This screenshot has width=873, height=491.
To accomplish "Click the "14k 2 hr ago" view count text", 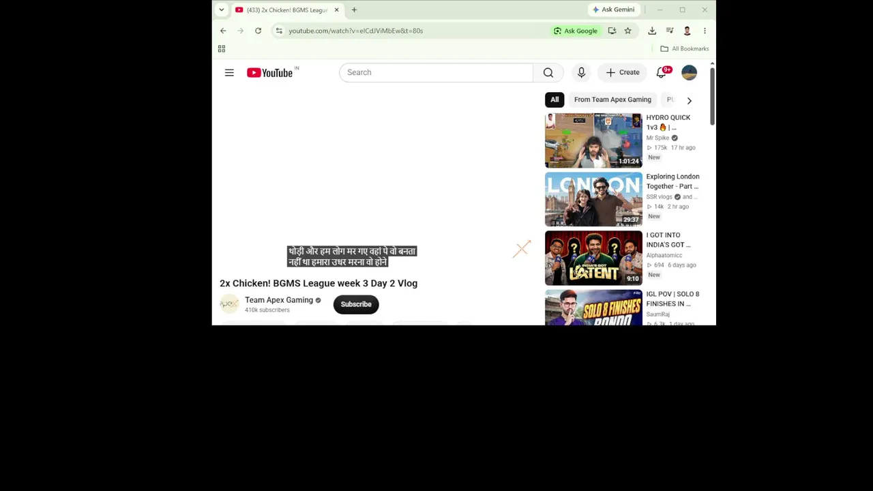I will tap(668, 206).
